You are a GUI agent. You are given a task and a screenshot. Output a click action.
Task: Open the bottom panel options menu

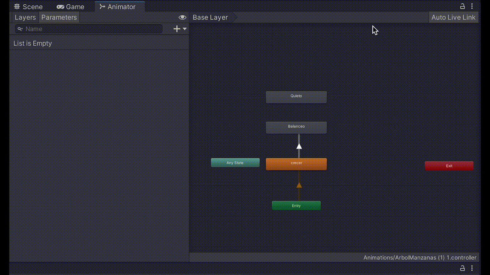pos(472,268)
